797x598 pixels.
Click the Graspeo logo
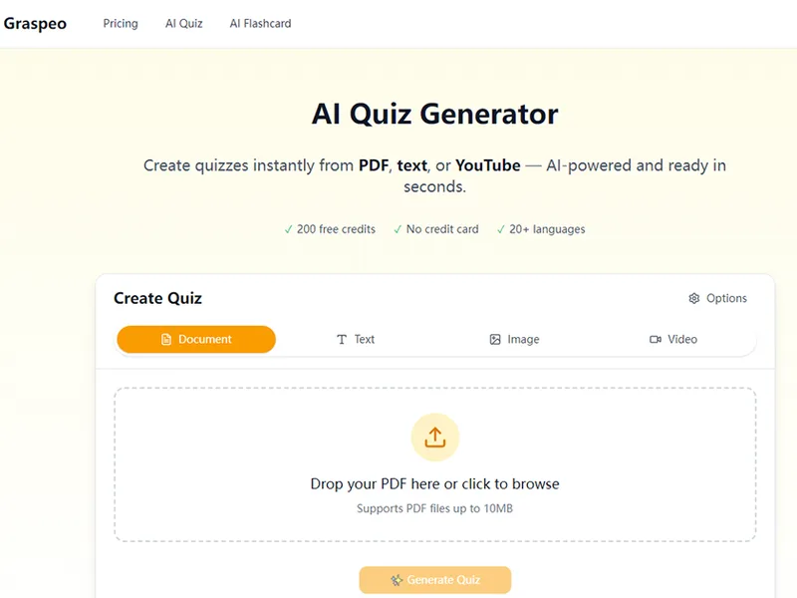[x=35, y=24]
